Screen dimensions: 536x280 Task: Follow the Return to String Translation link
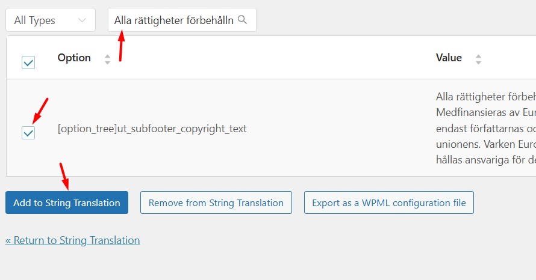click(x=73, y=240)
